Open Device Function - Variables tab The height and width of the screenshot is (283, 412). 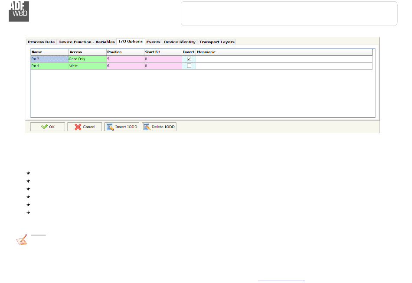[x=87, y=42]
